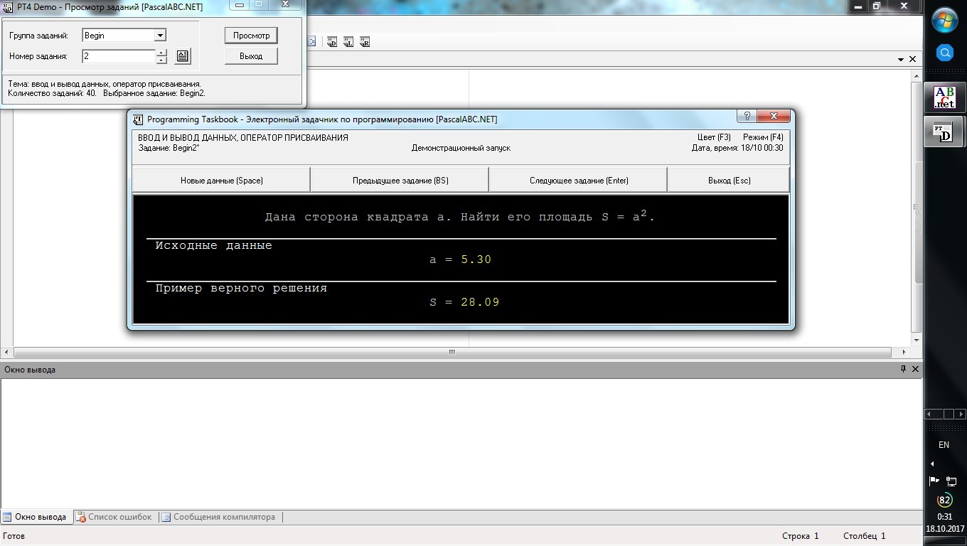Image resolution: width=967 pixels, height=546 pixels.
Task: Open editor tab list dropdown arrow
Action: click(901, 60)
